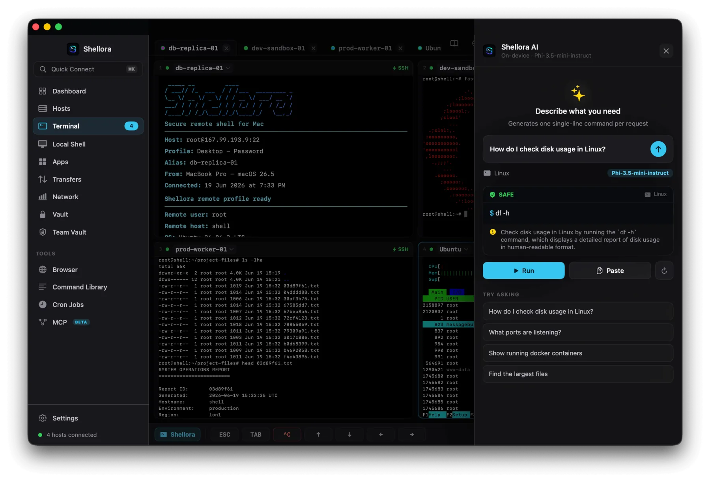The image size is (710, 482).
Task: Open the Vault
Action: pyautogui.click(x=88, y=215)
